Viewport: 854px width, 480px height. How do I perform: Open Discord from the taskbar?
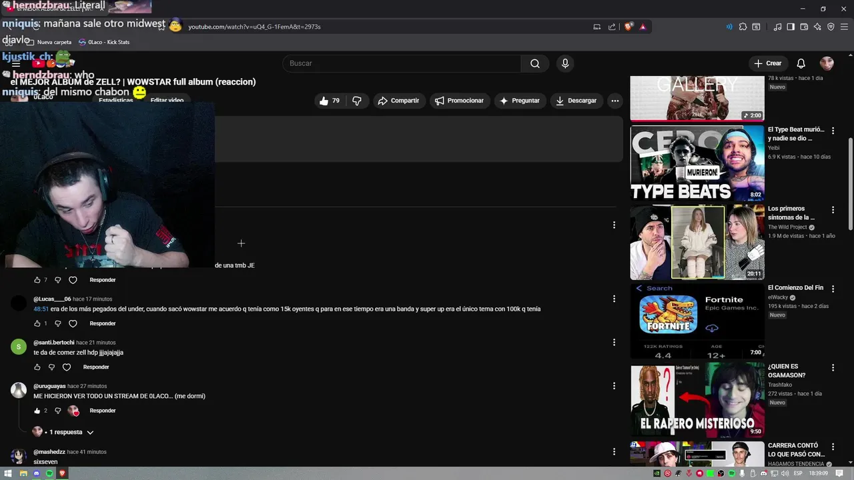[x=37, y=473]
